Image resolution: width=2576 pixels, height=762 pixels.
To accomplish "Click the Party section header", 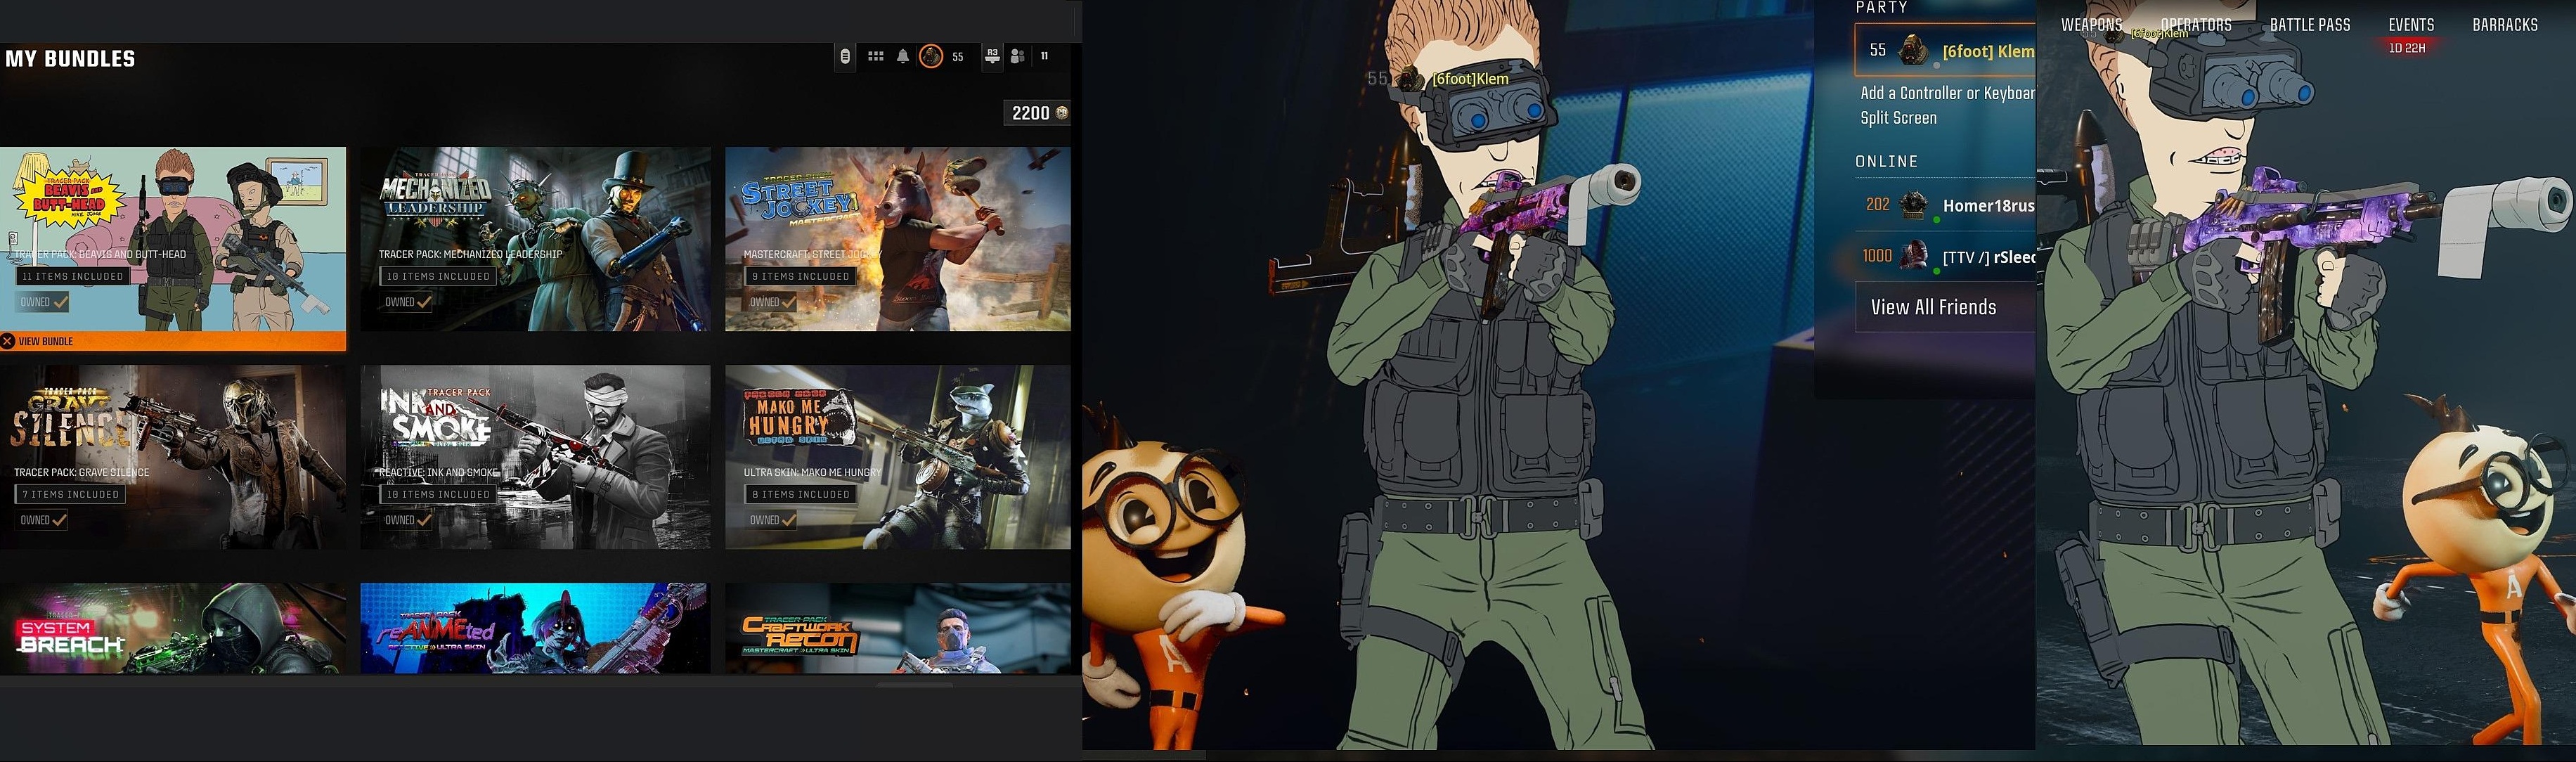I will 1881,7.
